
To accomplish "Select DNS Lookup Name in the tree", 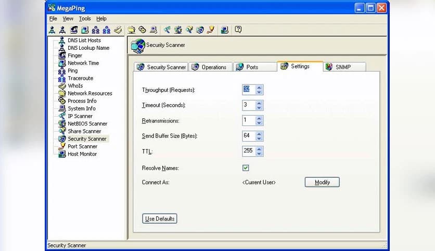I will click(x=88, y=48).
